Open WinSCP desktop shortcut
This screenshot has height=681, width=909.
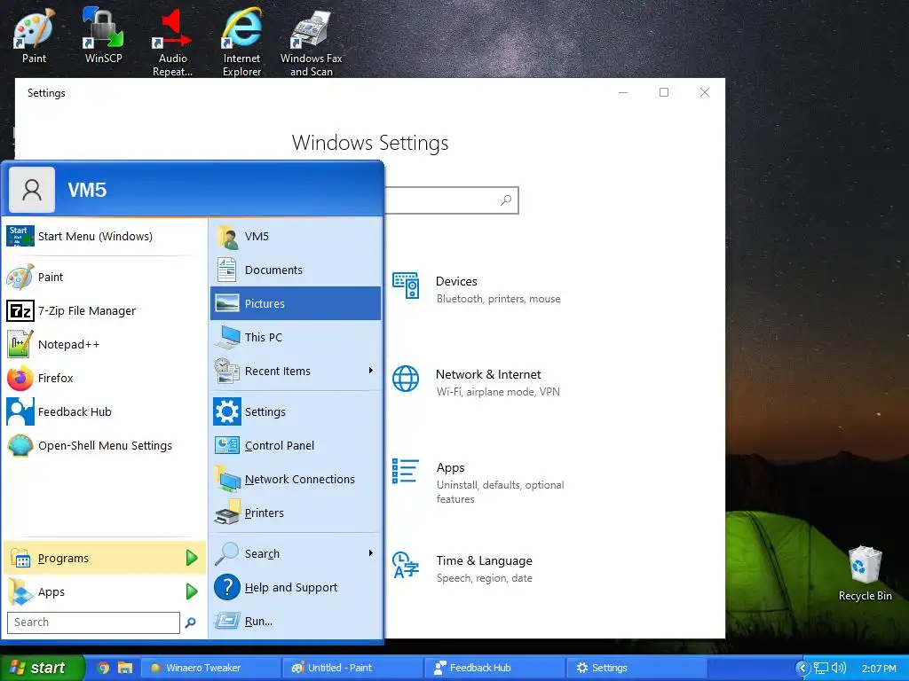103,35
